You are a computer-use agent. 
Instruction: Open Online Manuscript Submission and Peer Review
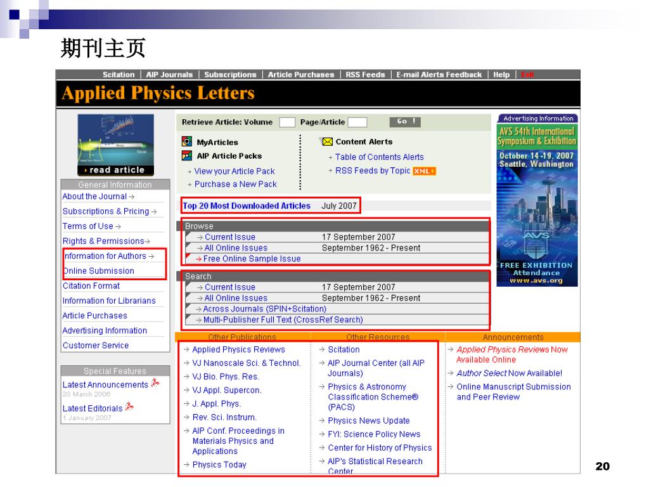tap(513, 392)
